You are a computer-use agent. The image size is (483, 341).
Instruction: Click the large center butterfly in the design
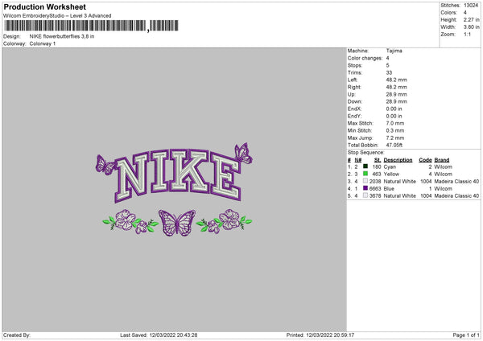tap(177, 223)
